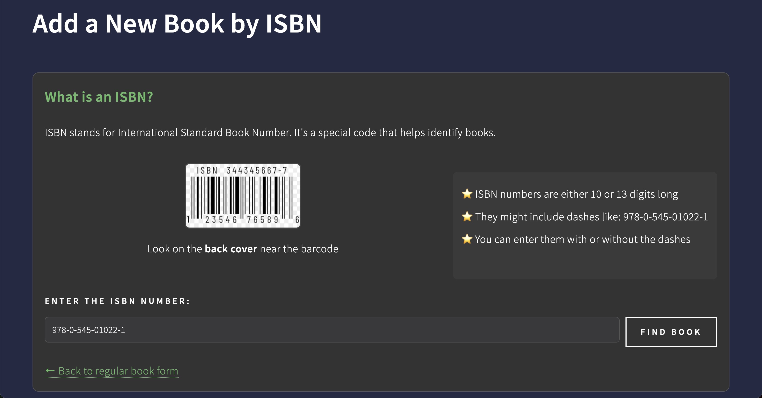Click the bold back cover text
This screenshot has height=398, width=762.
tap(231, 249)
